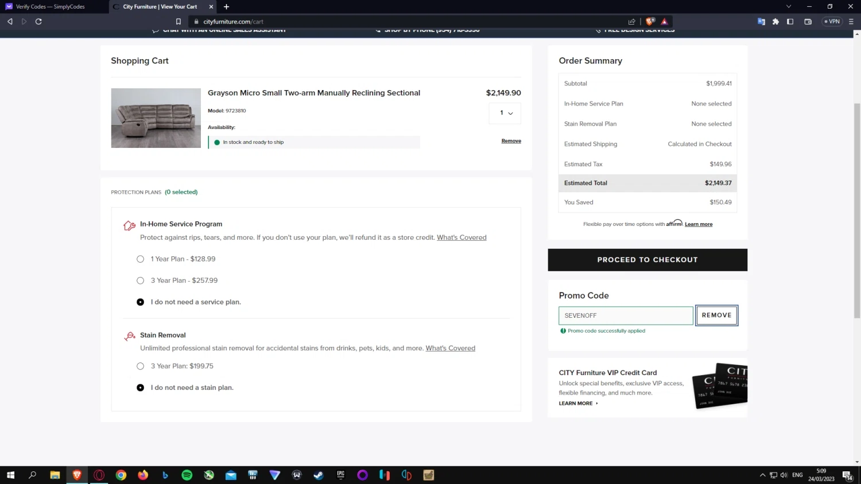
Task: Open Firefox from the taskbar
Action: coord(143,475)
